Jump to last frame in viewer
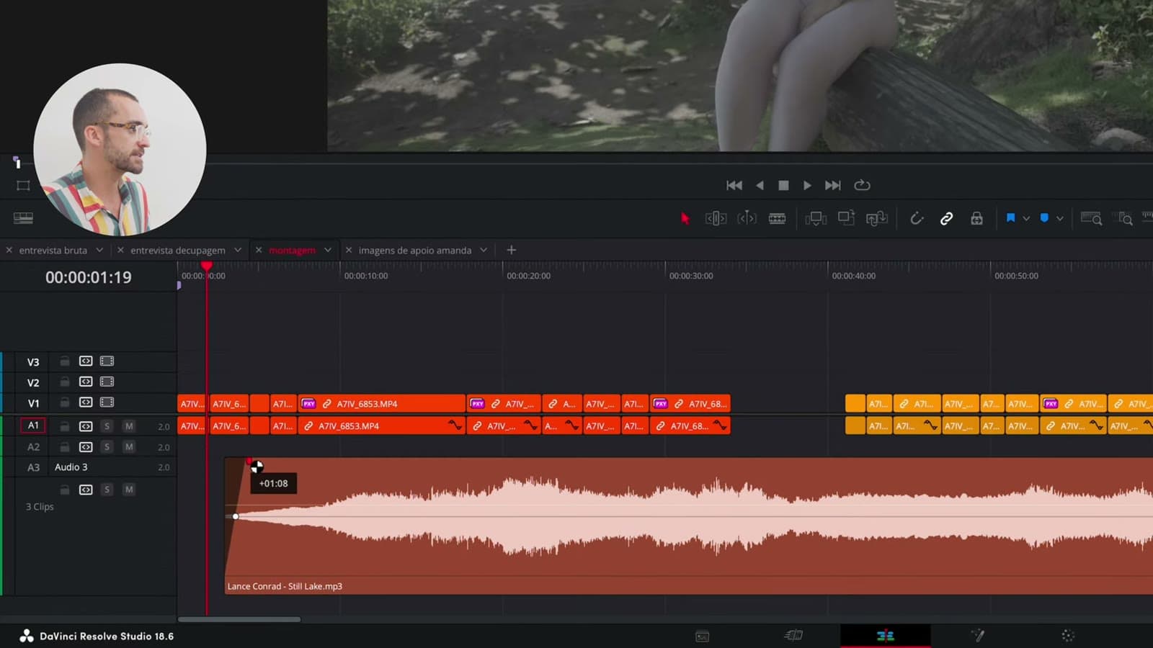The image size is (1153, 648). click(832, 185)
